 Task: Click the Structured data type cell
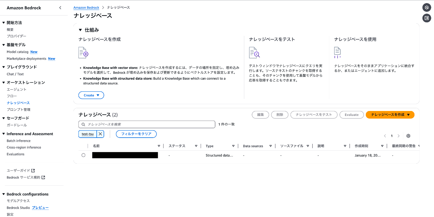coord(219,155)
